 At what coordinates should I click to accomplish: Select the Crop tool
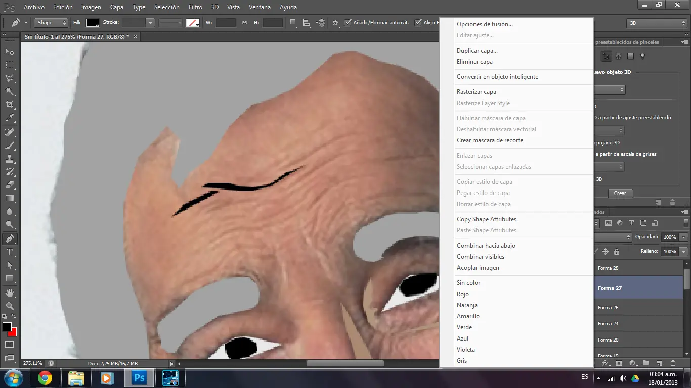(10, 105)
